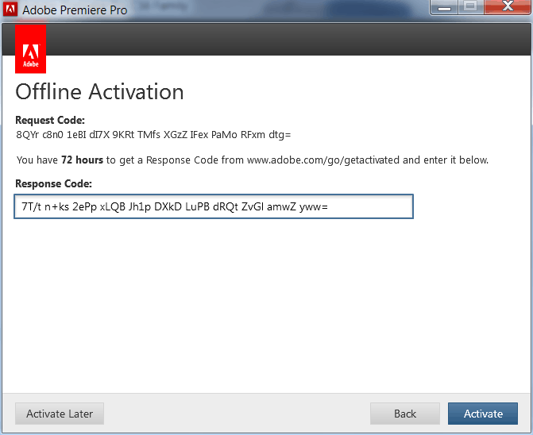Viewport: 533px width, 435px height.
Task: Click www.adobe.com/go/getactivated address text
Action: coord(323,160)
